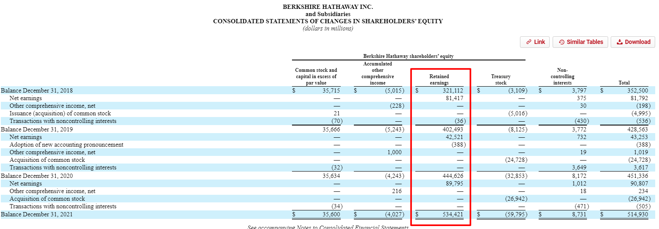Viewport: 659px width, 229px height.
Task: Select the Balance December 31, 2018 row label
Action: point(37,90)
